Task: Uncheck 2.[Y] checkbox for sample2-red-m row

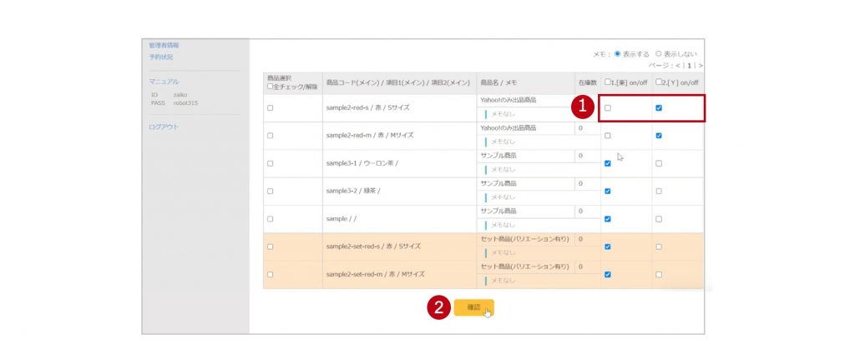Action: [x=660, y=136]
